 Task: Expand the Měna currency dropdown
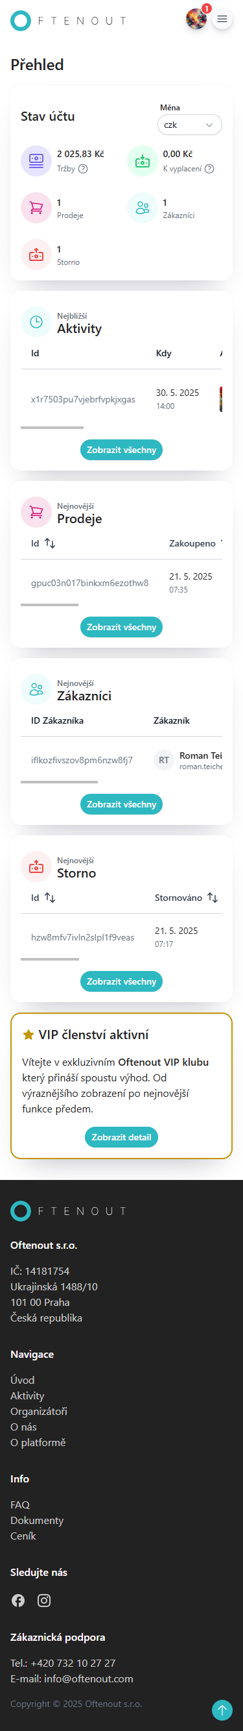click(189, 125)
